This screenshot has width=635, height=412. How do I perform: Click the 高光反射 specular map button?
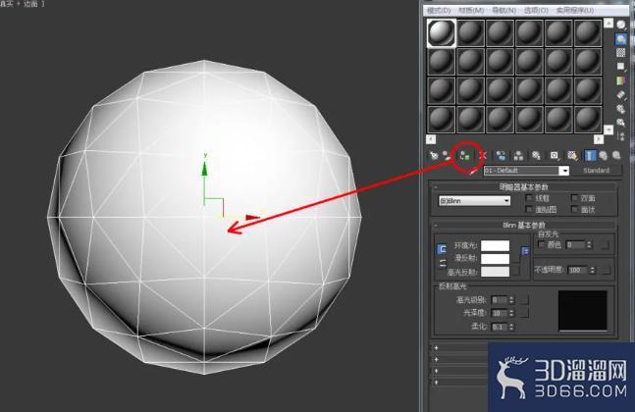coord(516,271)
